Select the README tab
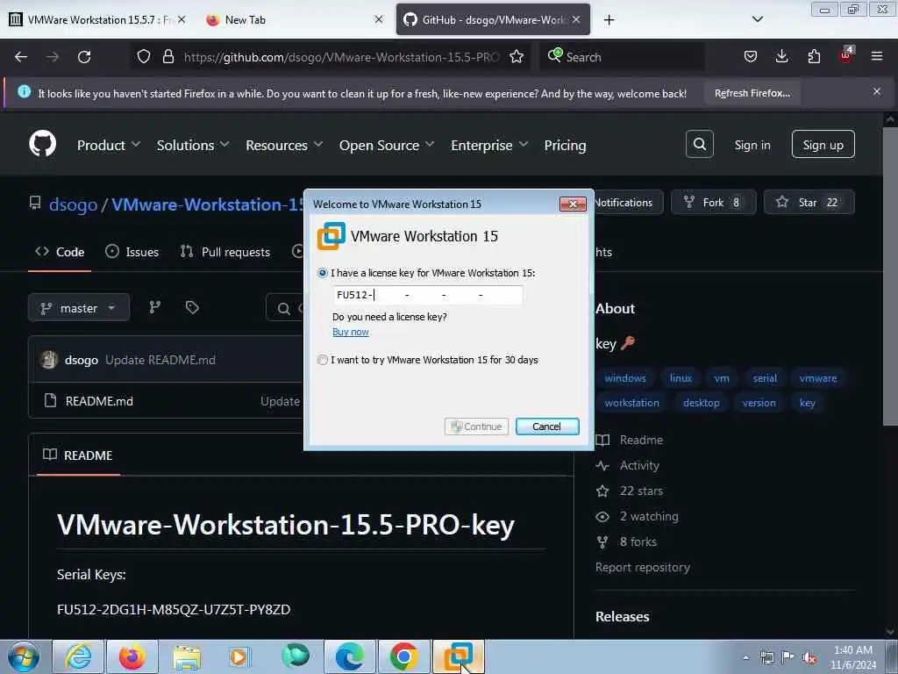The height and width of the screenshot is (674, 898). point(78,455)
